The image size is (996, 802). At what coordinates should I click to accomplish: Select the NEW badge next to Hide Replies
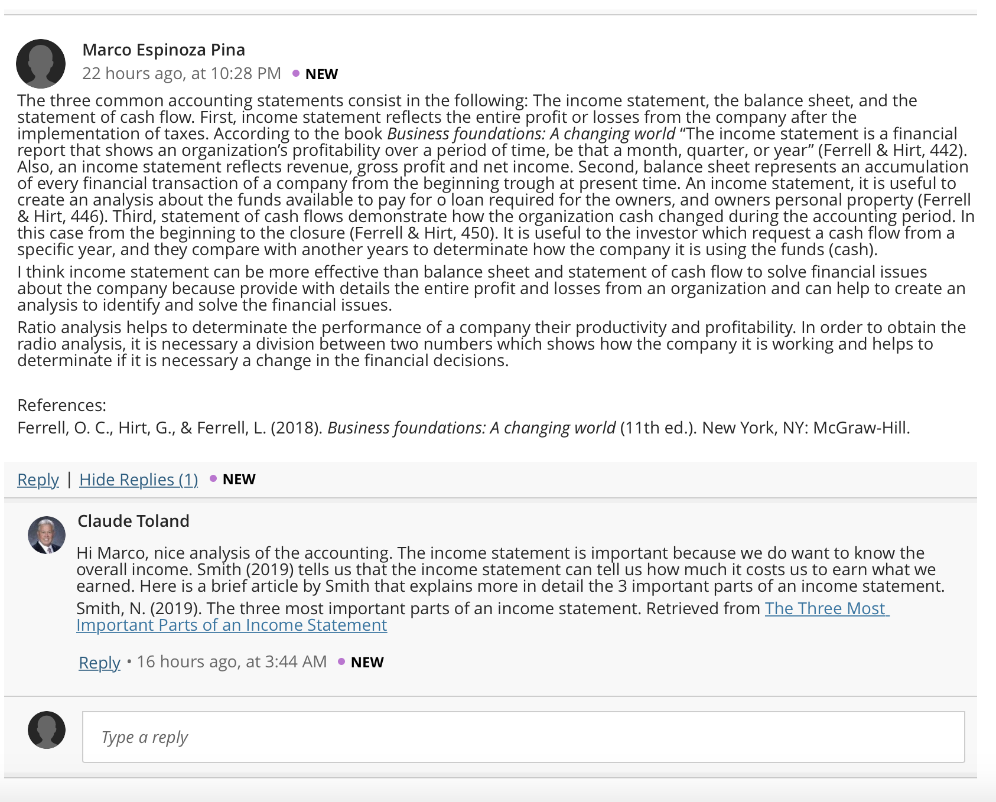(239, 479)
